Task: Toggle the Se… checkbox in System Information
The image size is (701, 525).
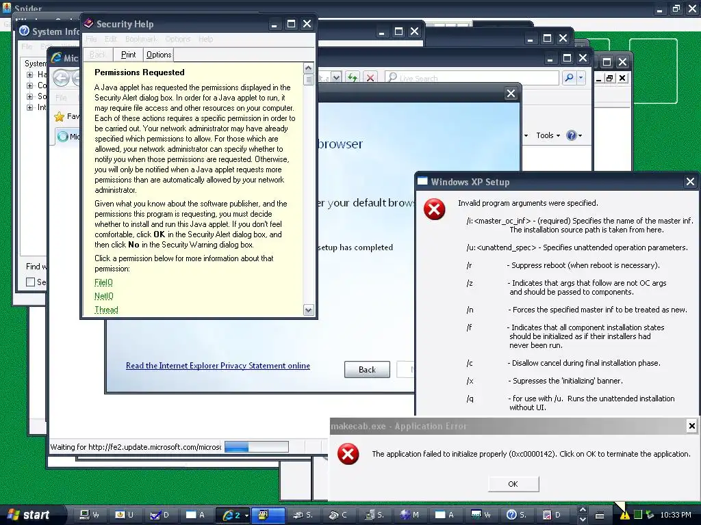Action: click(x=30, y=282)
